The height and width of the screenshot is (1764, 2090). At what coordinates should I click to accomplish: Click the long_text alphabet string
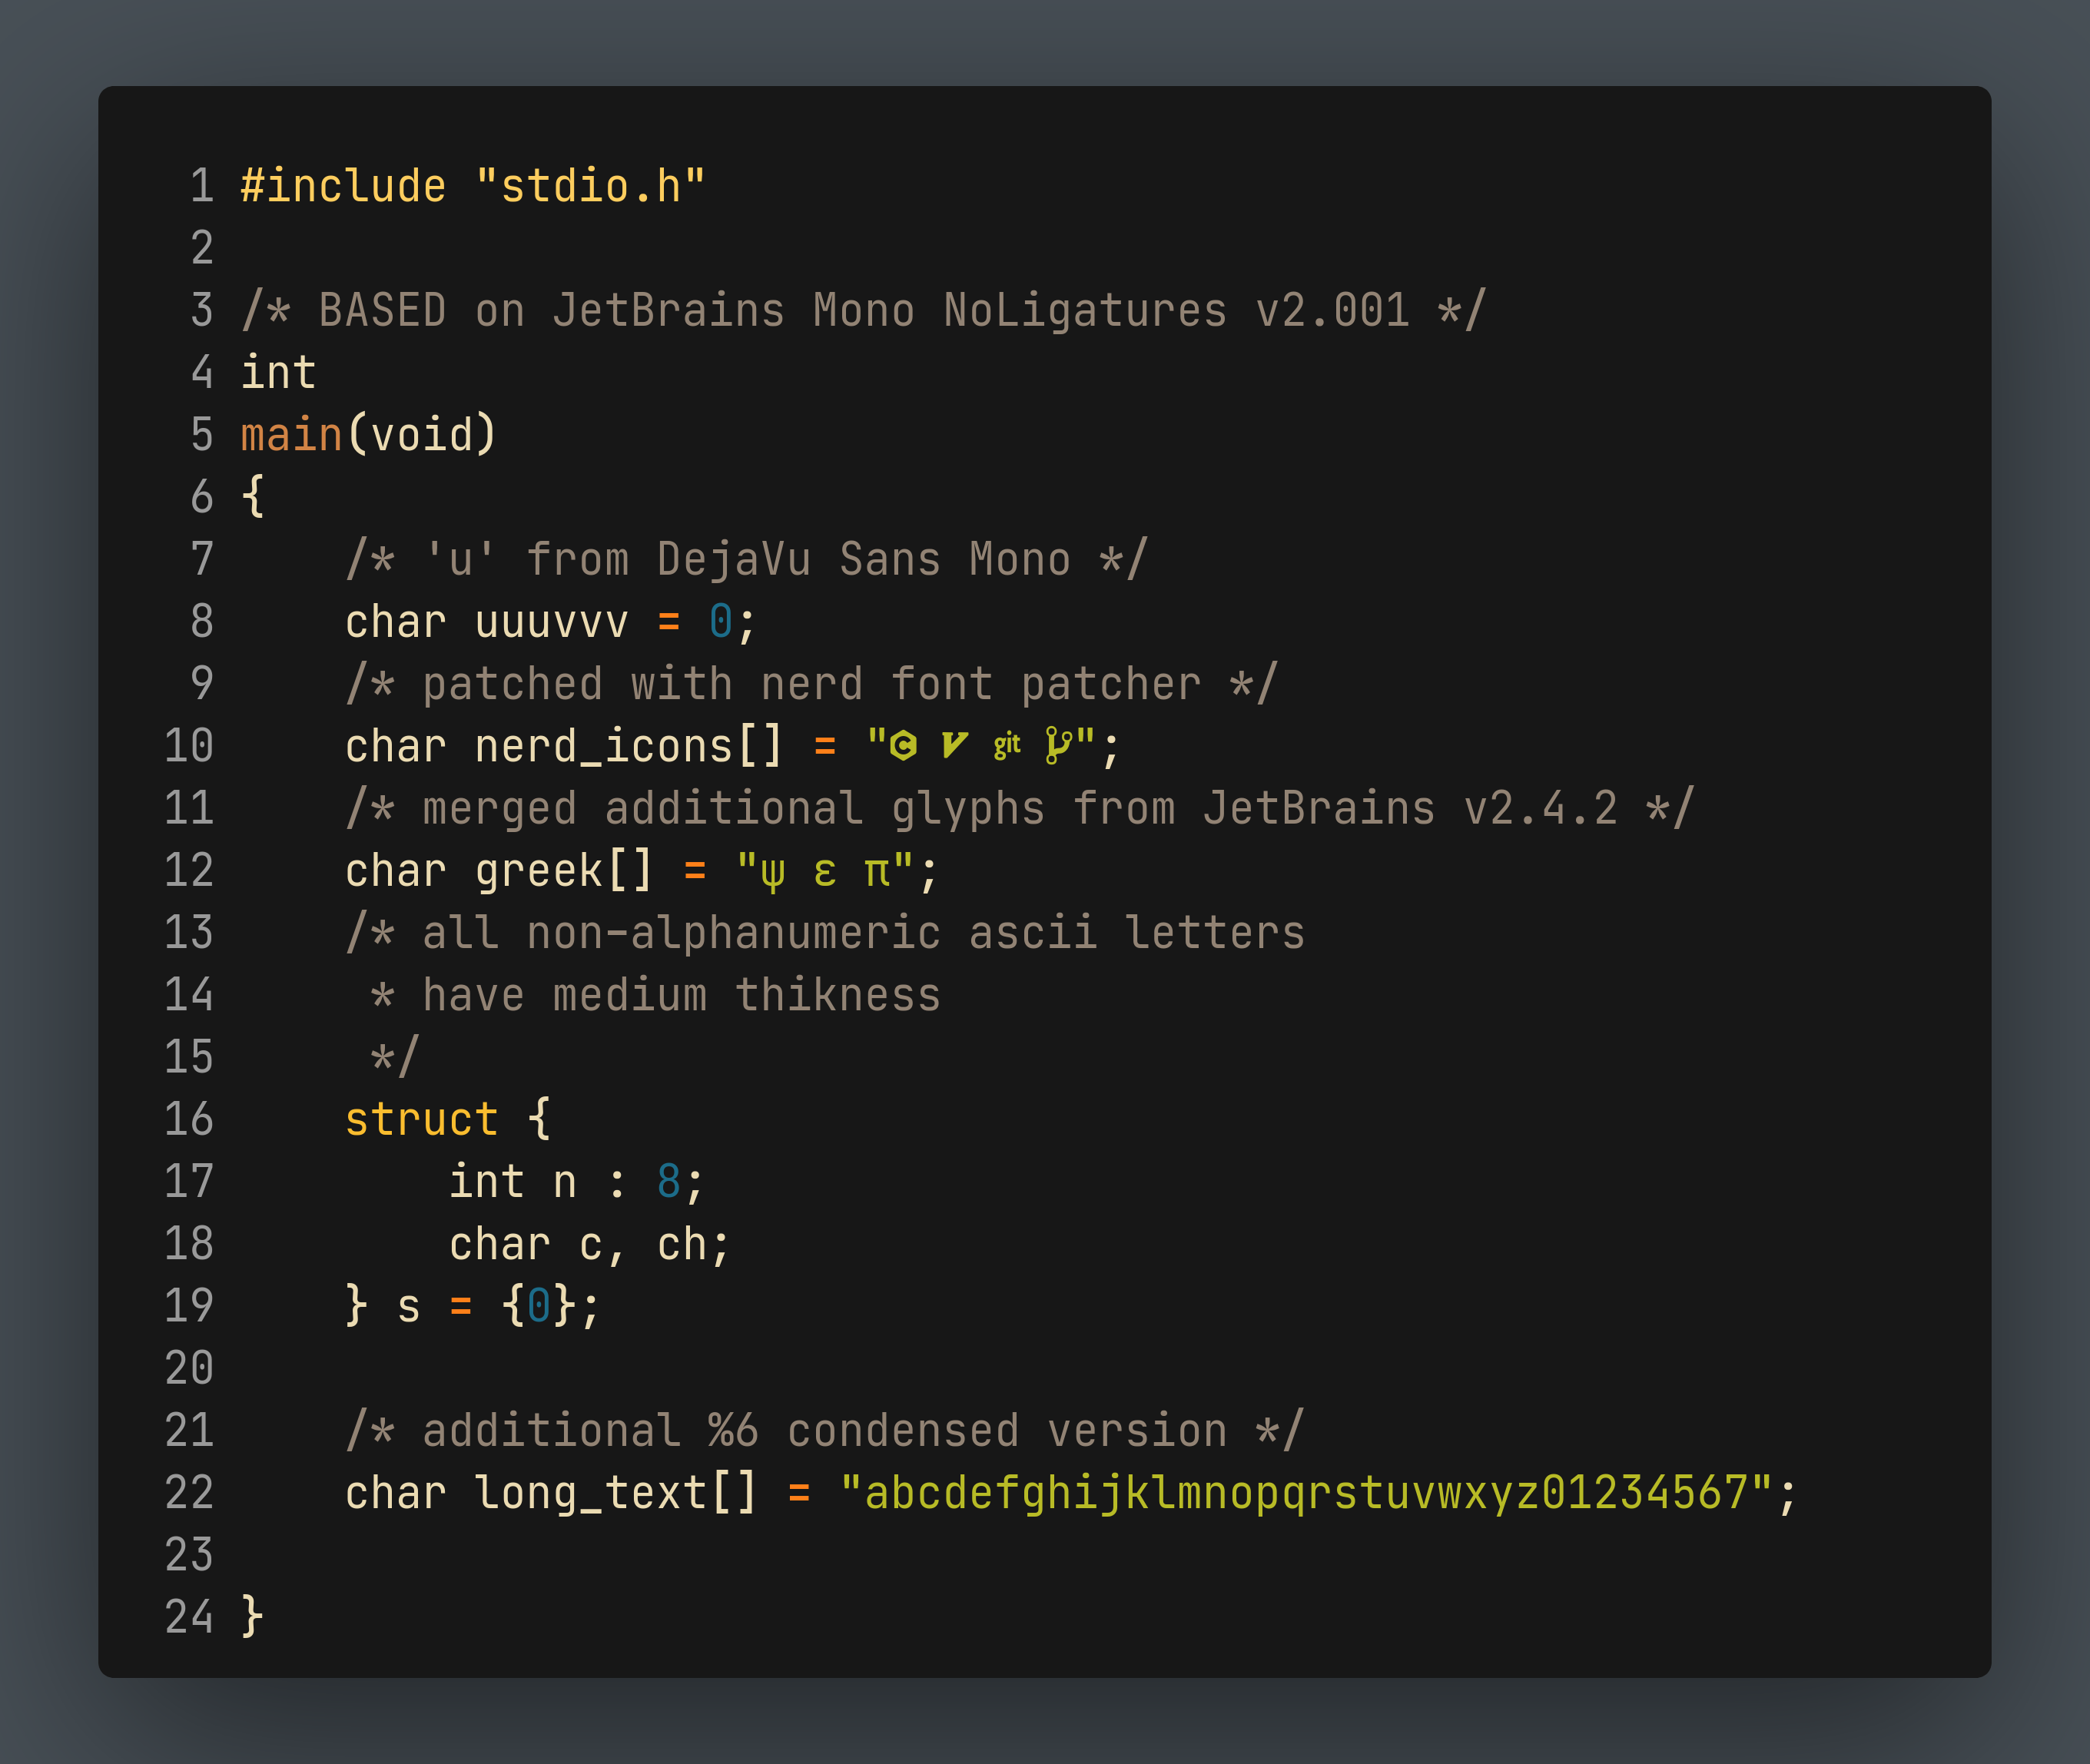pos(1306,1493)
